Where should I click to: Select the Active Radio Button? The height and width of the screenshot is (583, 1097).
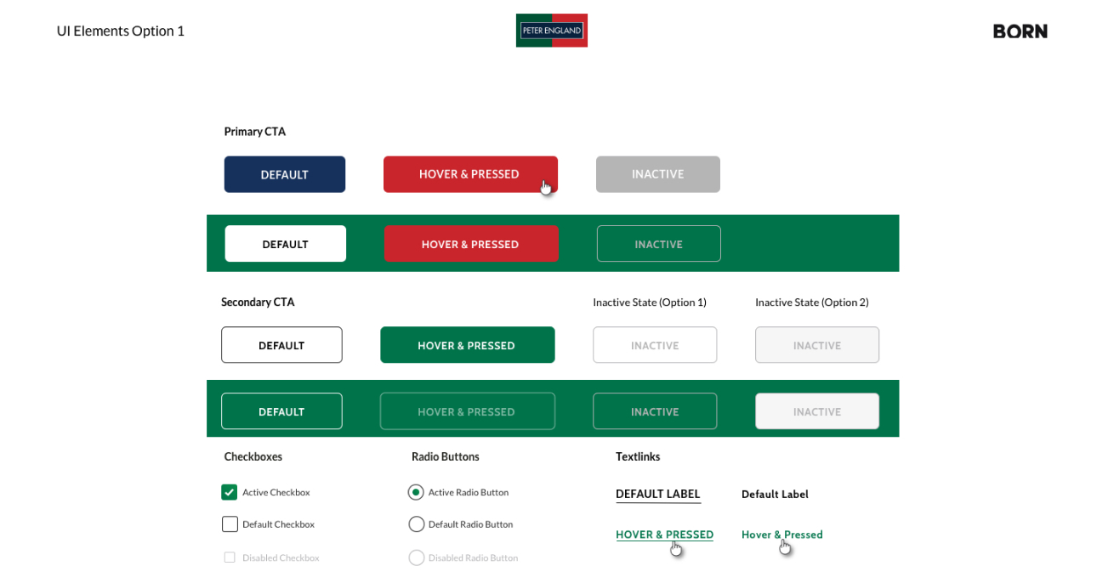pyautogui.click(x=416, y=492)
